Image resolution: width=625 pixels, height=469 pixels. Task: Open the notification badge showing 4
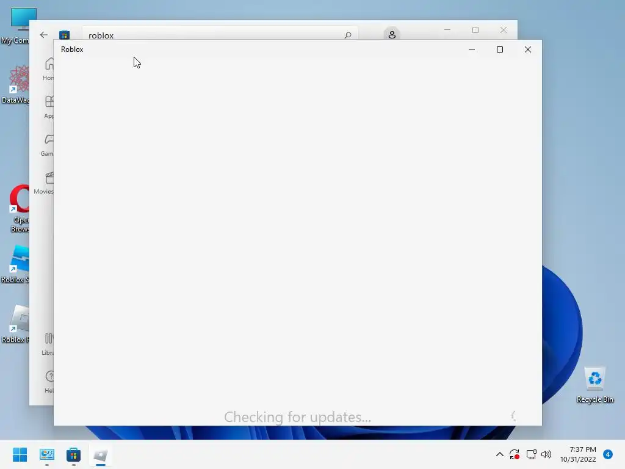(607, 454)
